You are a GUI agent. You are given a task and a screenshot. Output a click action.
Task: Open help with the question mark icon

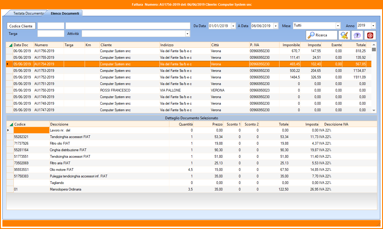(357, 35)
